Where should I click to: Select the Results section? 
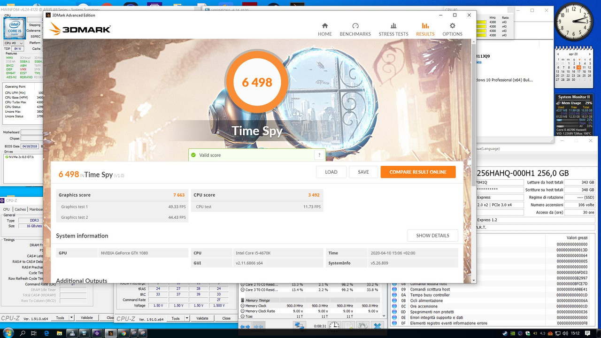425,30
